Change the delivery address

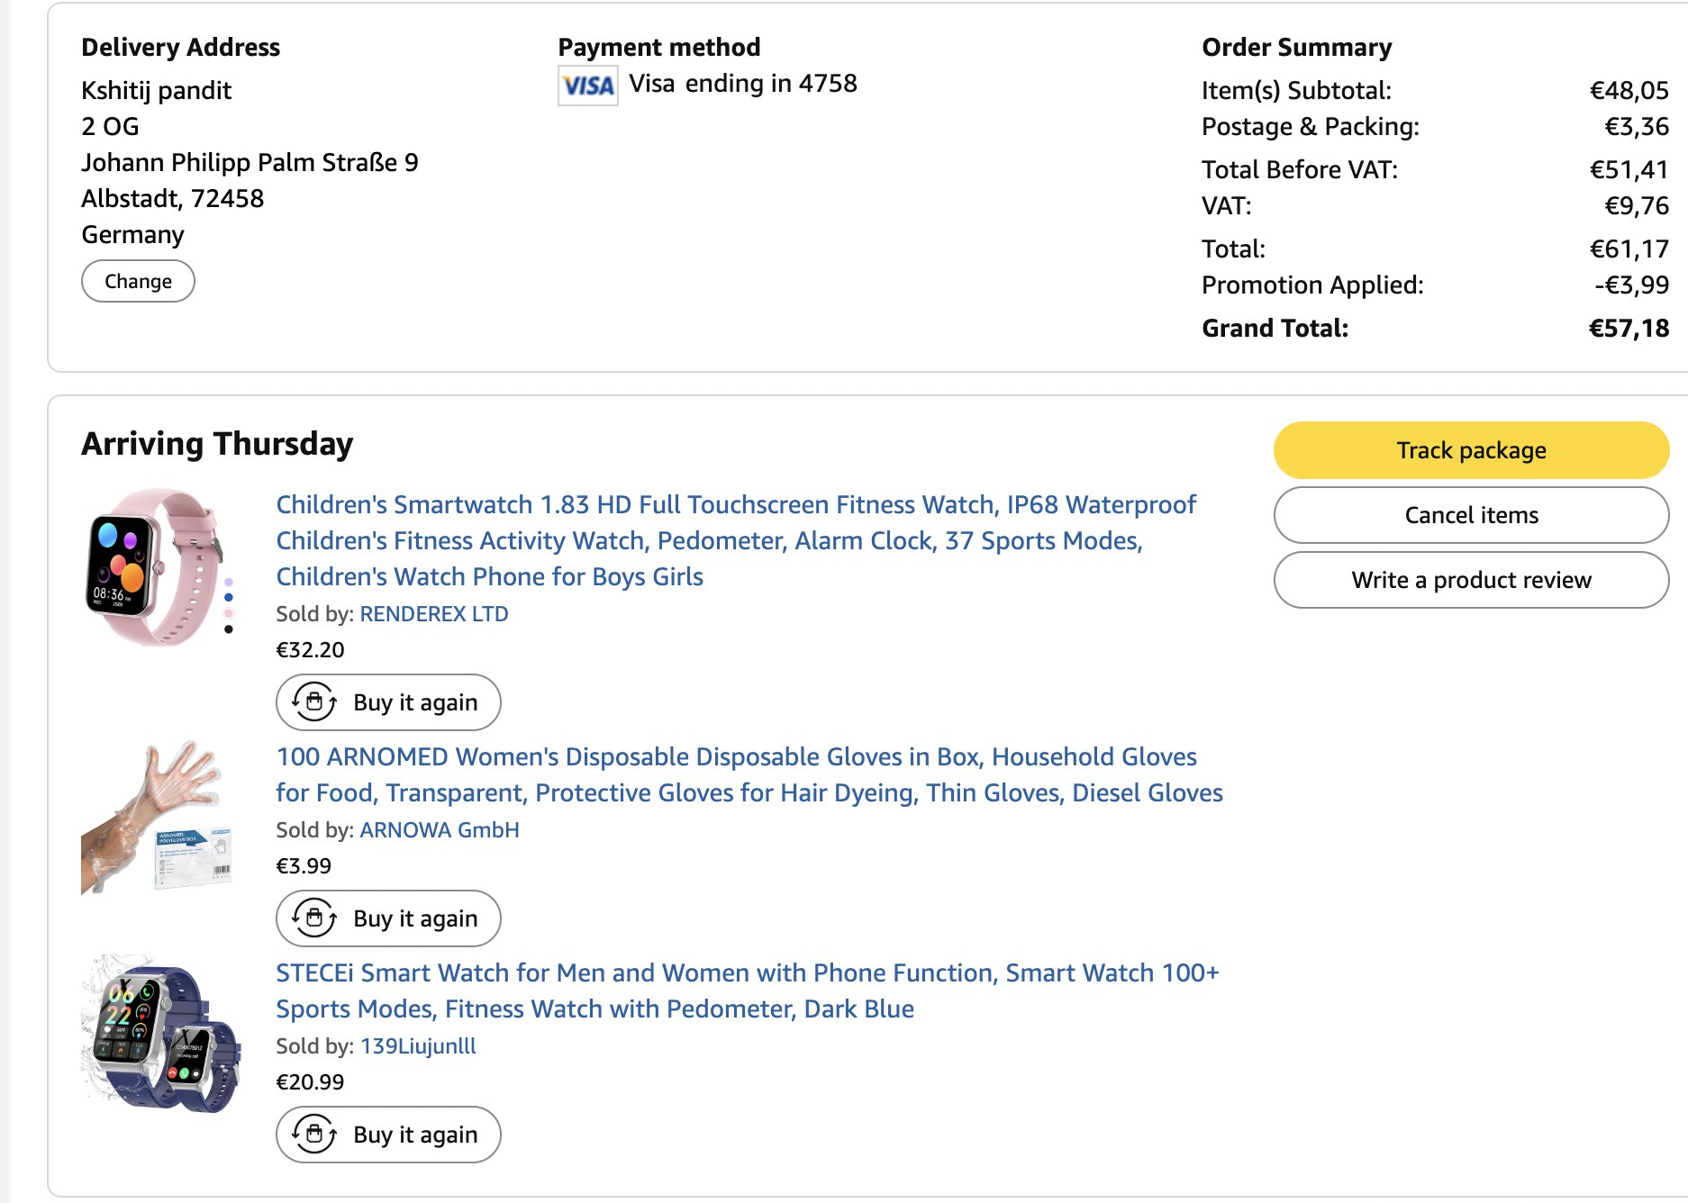click(138, 281)
